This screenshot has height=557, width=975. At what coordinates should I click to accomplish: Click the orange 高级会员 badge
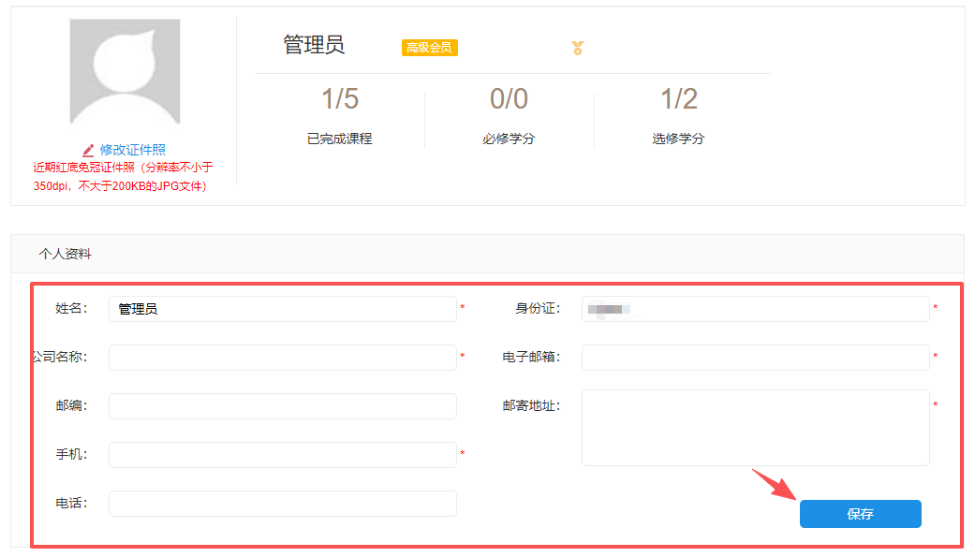pyautogui.click(x=430, y=48)
